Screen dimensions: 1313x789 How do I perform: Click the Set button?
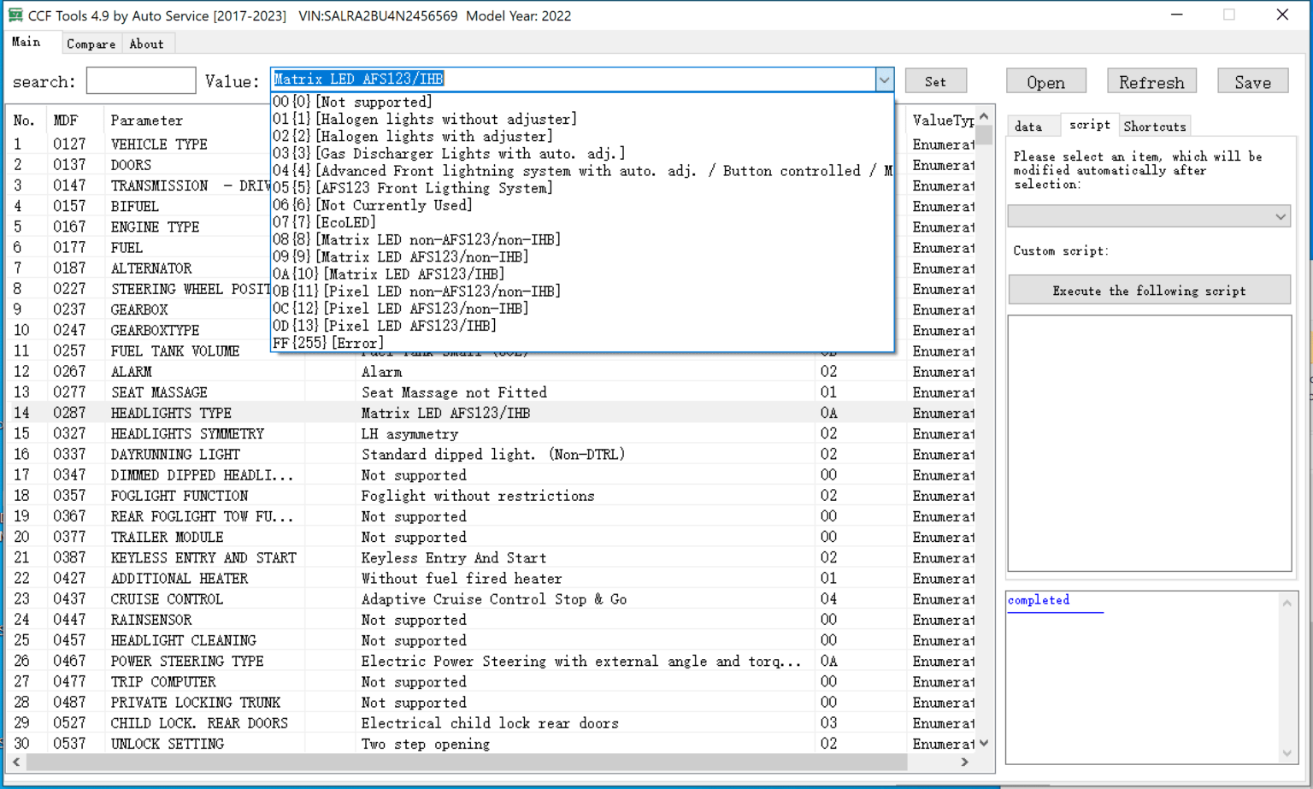click(935, 80)
